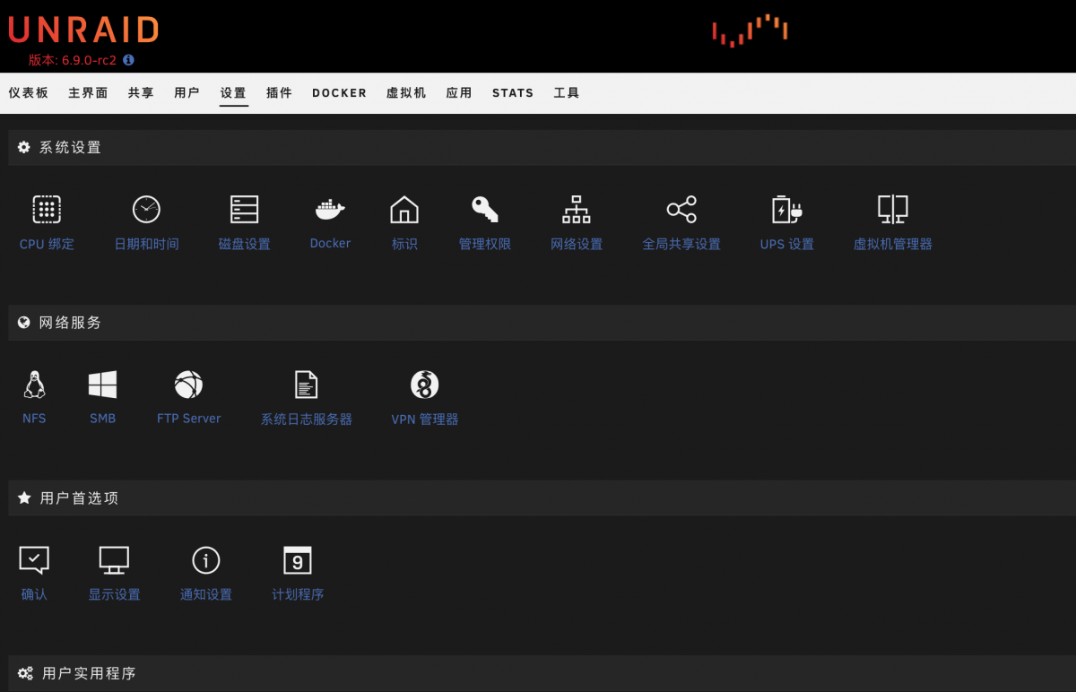The image size is (1076, 692).
Task: Click the 系统日志服务器 link text
Action: click(307, 420)
